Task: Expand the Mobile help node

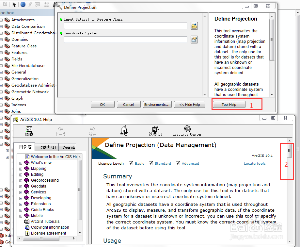Action: pos(21,216)
